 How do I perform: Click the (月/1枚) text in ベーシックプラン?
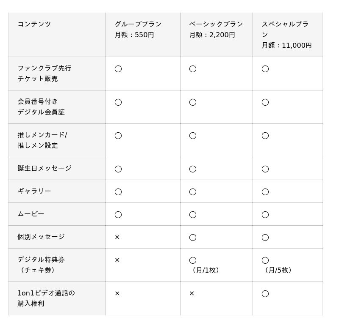tap(206, 270)
